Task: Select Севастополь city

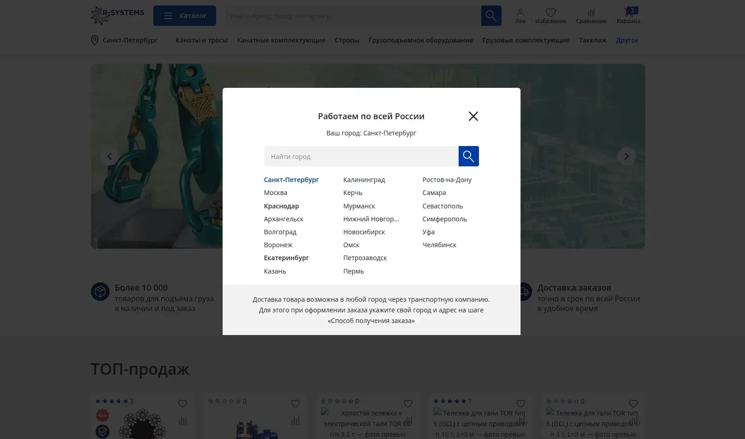Action: pos(442,206)
